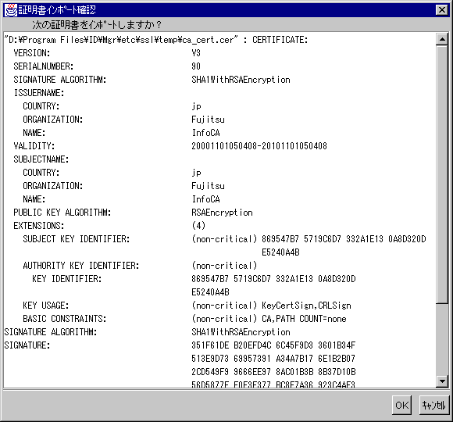This screenshot has width=453, height=422.
Task: Click the SERIALNUMBER label
Action: pos(43,66)
